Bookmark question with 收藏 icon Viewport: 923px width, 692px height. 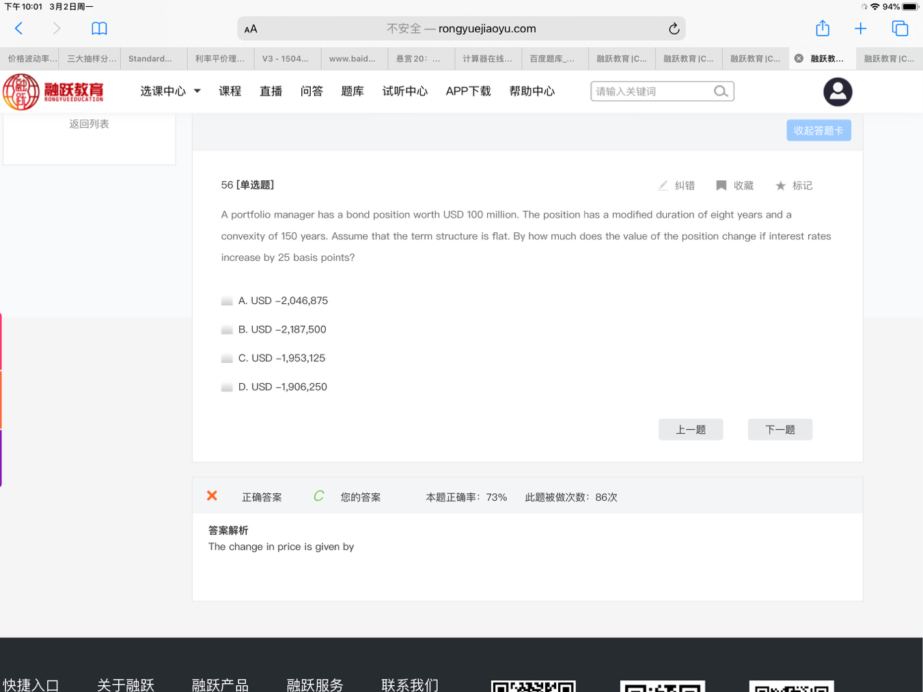tap(734, 186)
